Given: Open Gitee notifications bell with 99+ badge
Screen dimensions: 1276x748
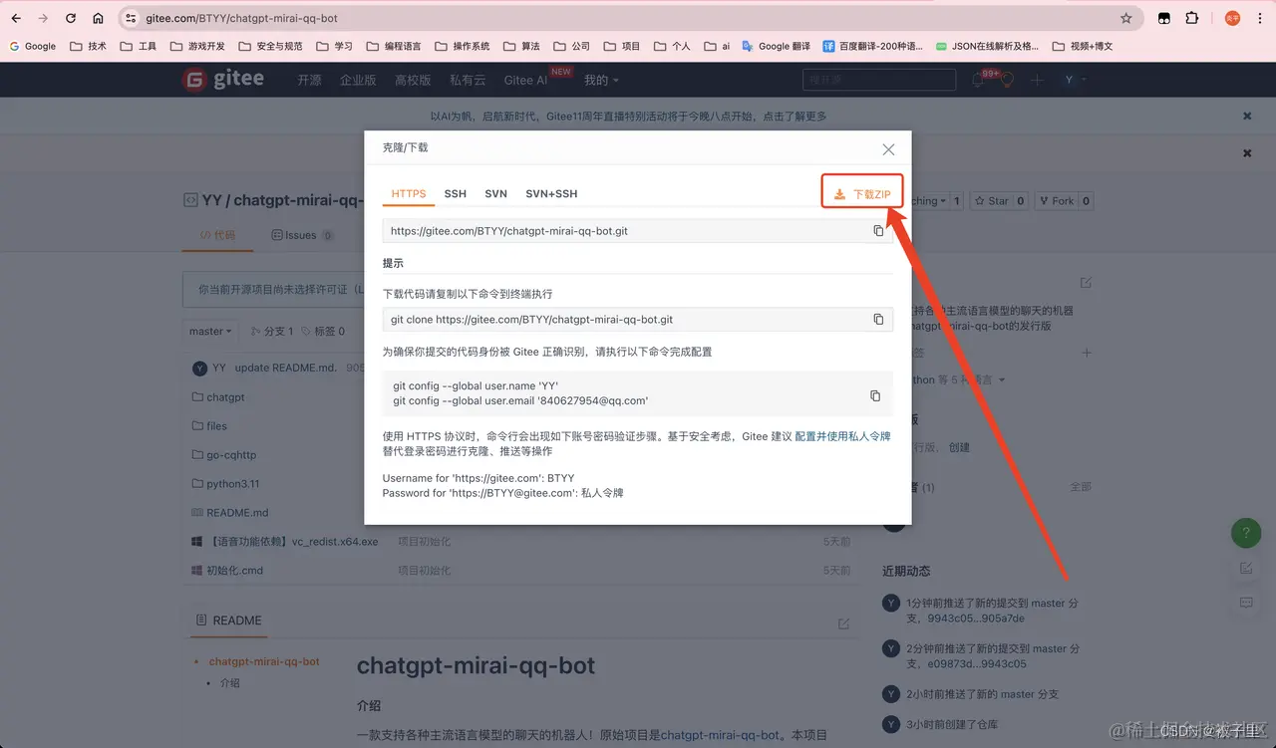Looking at the screenshot, I should click(978, 80).
